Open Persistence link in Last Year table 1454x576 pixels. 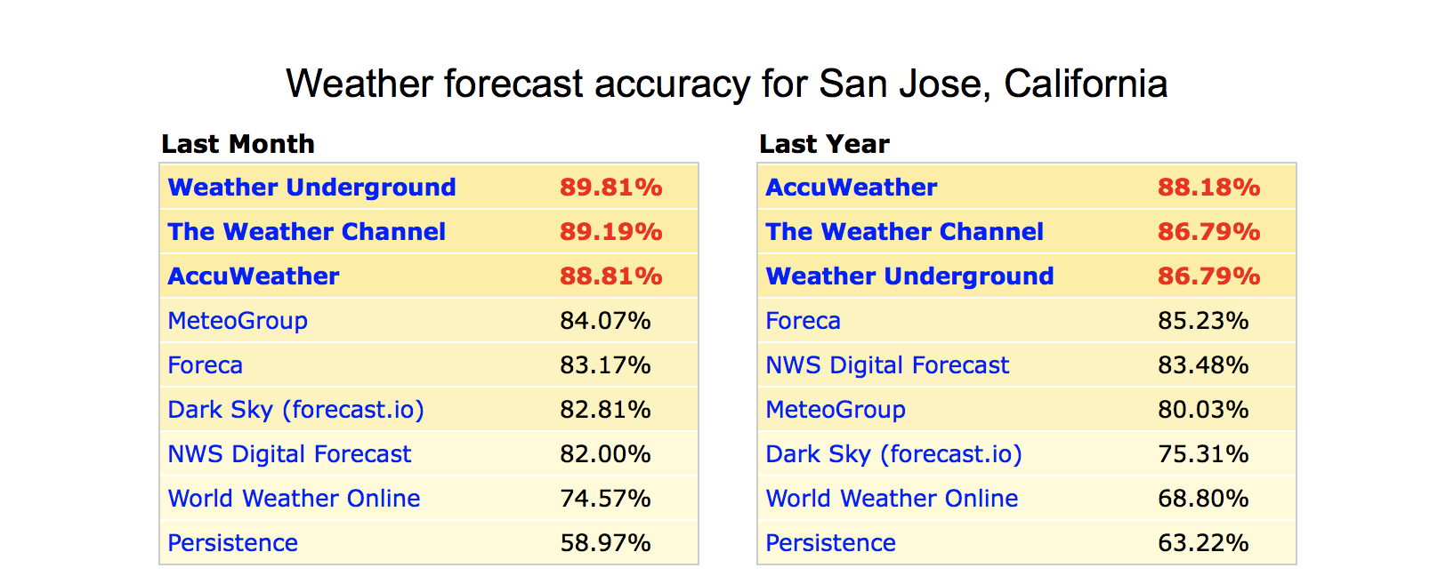[x=830, y=543]
